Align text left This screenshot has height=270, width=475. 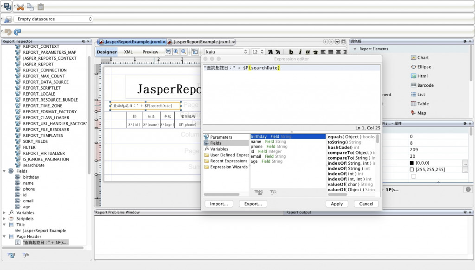click(323, 52)
